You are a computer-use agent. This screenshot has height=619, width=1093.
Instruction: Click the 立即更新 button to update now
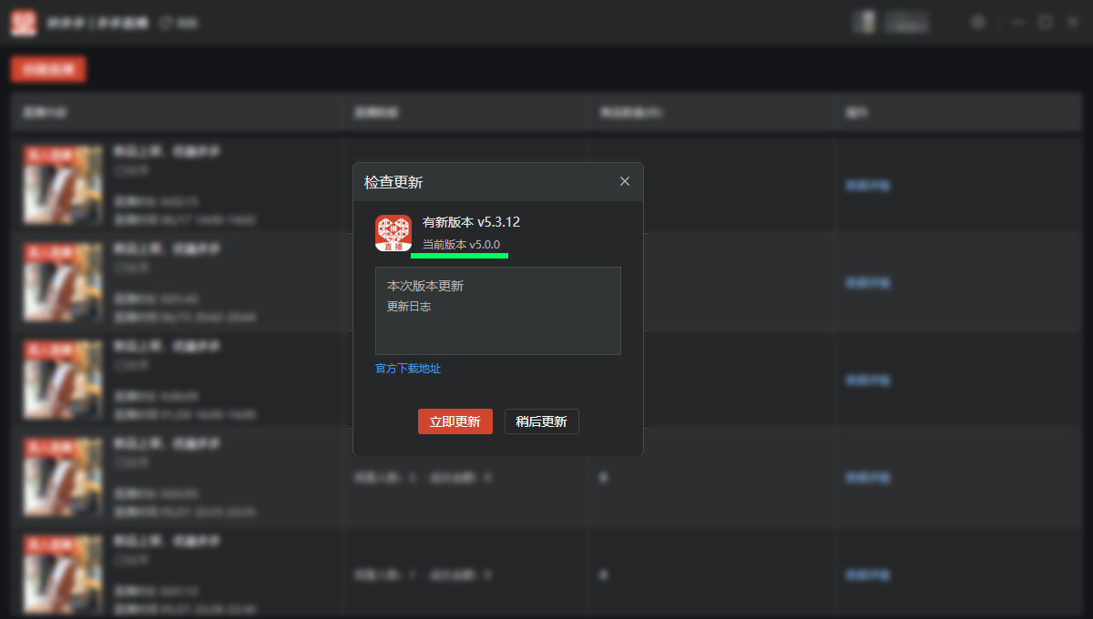click(455, 421)
